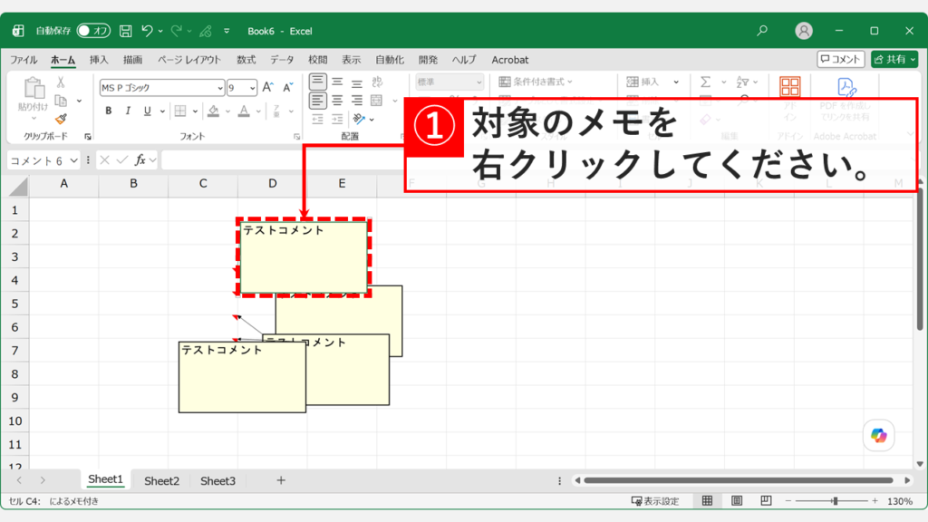Open the Quick Access Toolbar customize arrow

(227, 31)
